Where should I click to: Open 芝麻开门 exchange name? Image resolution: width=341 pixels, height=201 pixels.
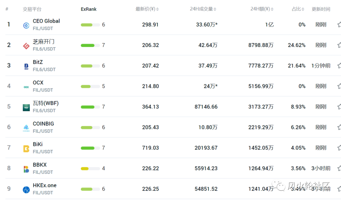click(44, 42)
